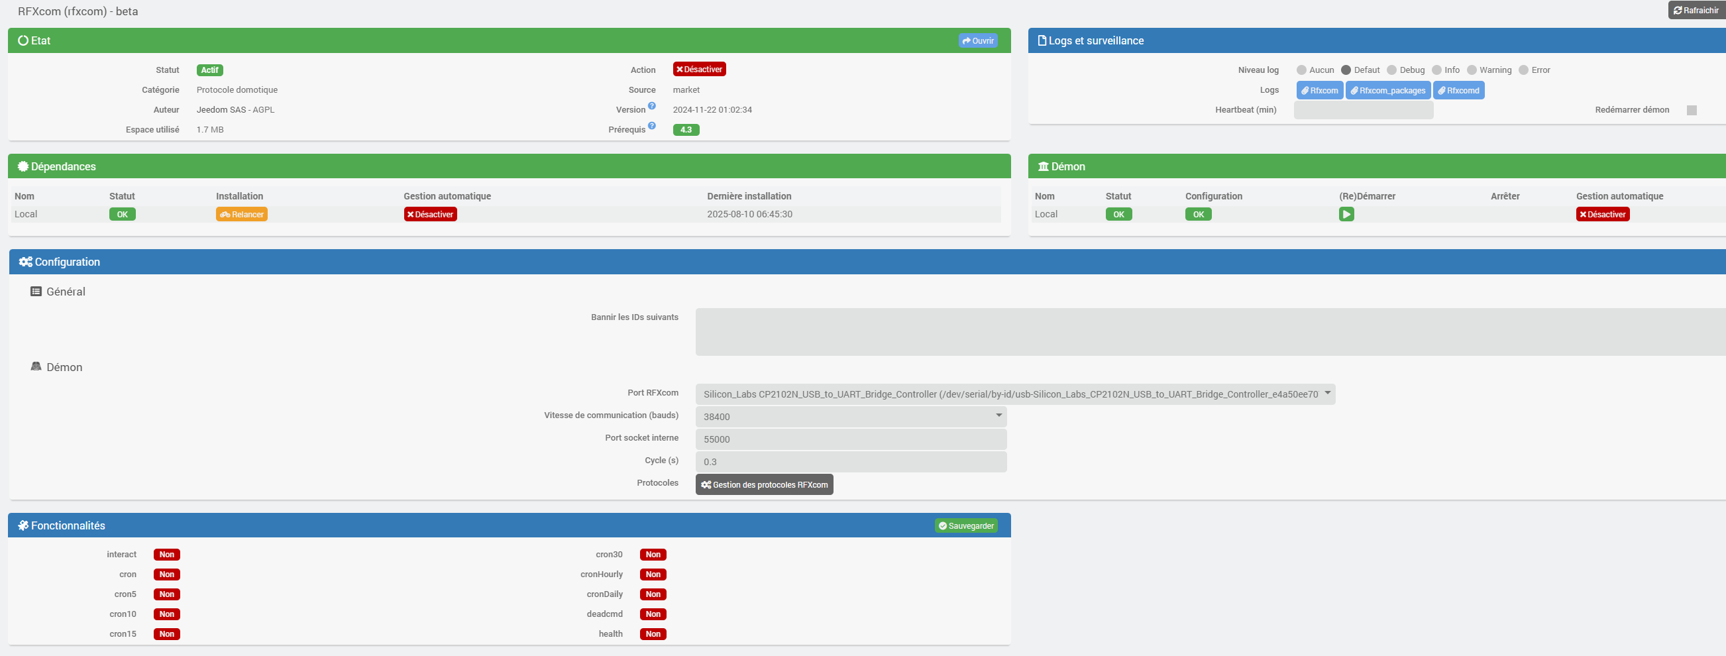This screenshot has width=1726, height=656.
Task: Click the Non badge next to cron10
Action: (x=167, y=614)
